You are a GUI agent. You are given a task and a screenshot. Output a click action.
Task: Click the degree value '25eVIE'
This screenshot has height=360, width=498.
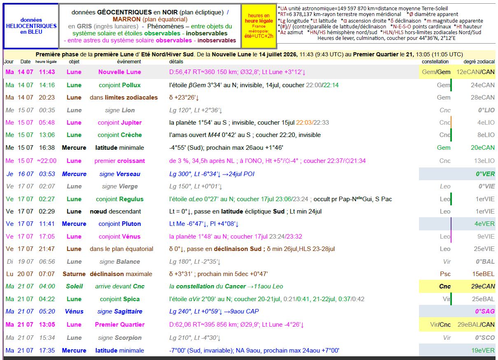[484, 249]
